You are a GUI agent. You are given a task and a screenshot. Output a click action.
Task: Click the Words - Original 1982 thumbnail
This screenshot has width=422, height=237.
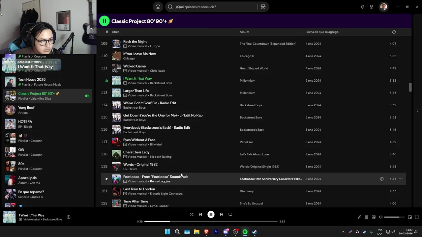tap(116, 167)
